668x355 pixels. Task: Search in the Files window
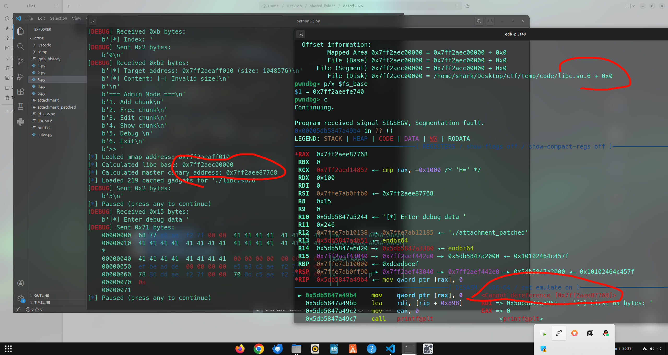pyautogui.click(x=6, y=6)
